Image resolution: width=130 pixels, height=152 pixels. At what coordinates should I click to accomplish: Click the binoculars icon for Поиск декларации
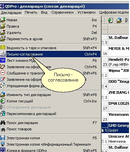click(3, 123)
